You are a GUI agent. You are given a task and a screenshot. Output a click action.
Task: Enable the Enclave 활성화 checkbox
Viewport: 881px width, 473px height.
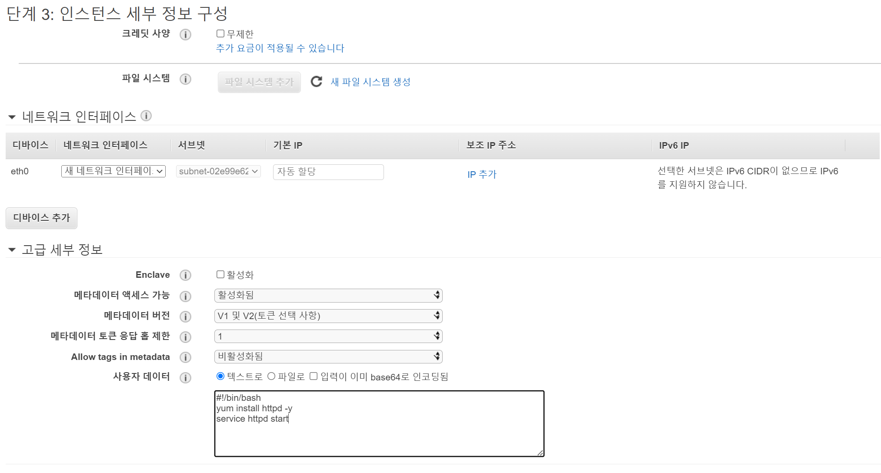220,274
